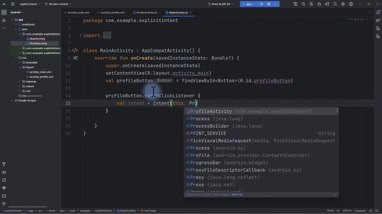
Task: Open the Version Control git icon
Action: pyautogui.click(x=4, y=204)
